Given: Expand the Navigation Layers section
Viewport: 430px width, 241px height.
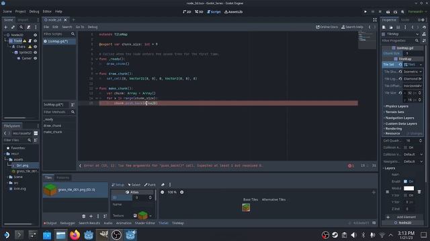Looking at the screenshot, I should [x=400, y=118].
